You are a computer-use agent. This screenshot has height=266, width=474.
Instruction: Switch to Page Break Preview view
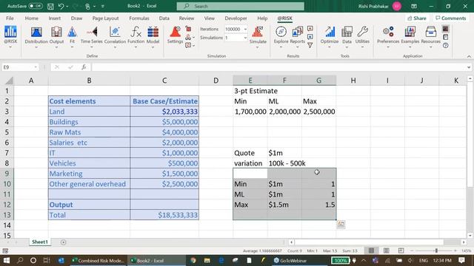[x=401, y=250]
